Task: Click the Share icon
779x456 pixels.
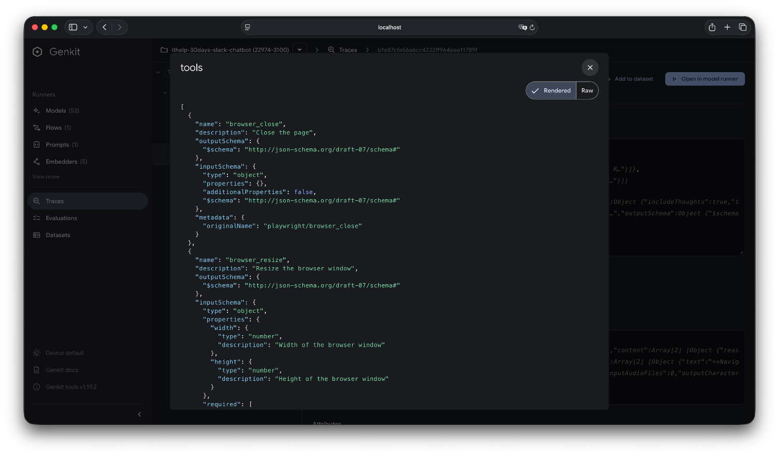Action: coord(712,27)
